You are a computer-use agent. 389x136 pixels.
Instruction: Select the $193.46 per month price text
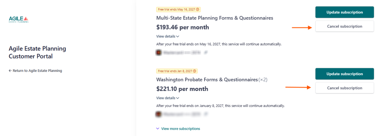coord(183,27)
